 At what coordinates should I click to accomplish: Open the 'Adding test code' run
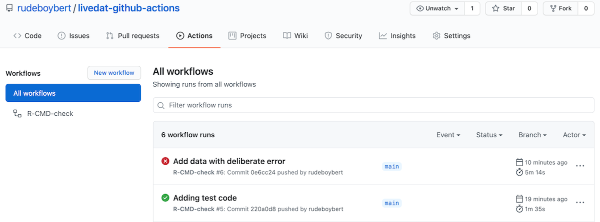coord(205,198)
